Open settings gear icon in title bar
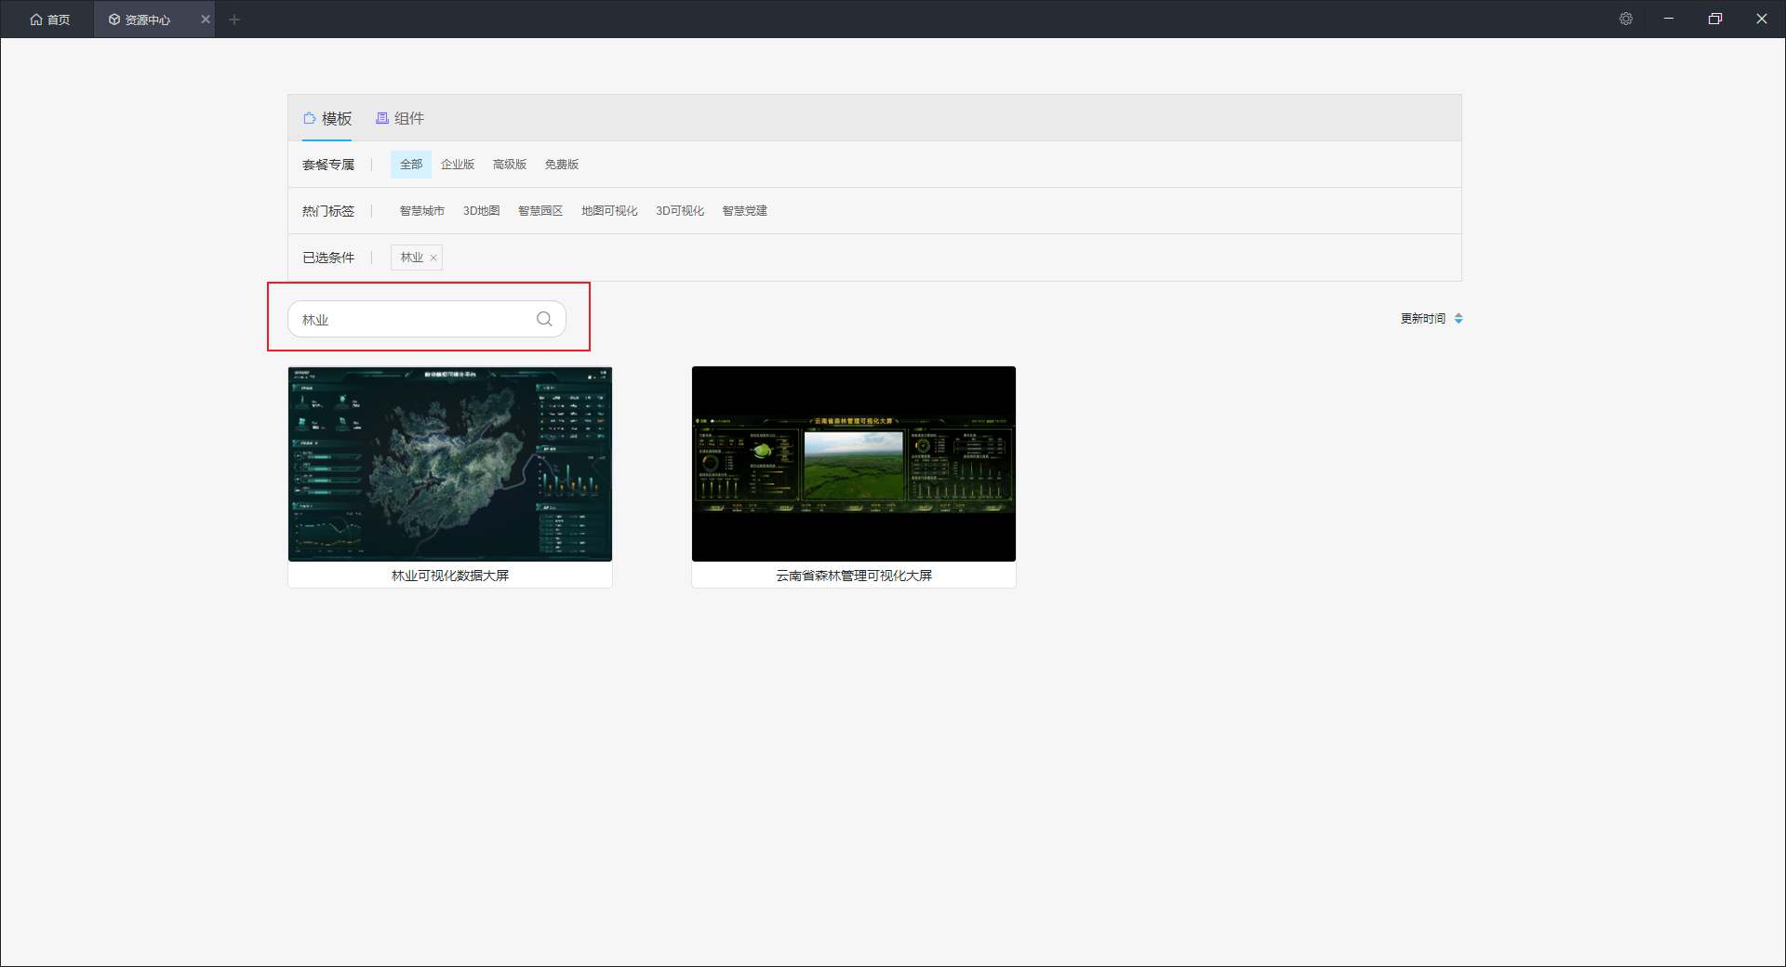1786x967 pixels. click(x=1626, y=19)
